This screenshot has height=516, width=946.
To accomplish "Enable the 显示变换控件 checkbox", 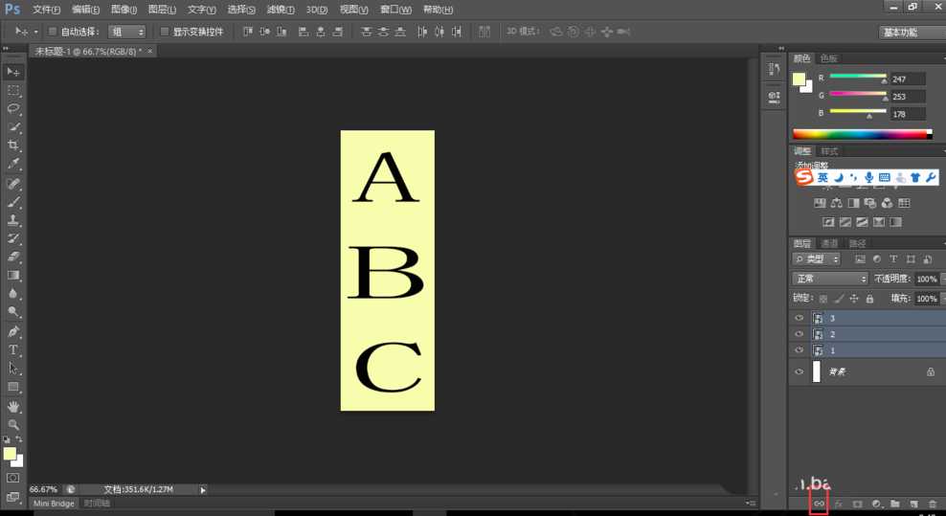I will (165, 32).
